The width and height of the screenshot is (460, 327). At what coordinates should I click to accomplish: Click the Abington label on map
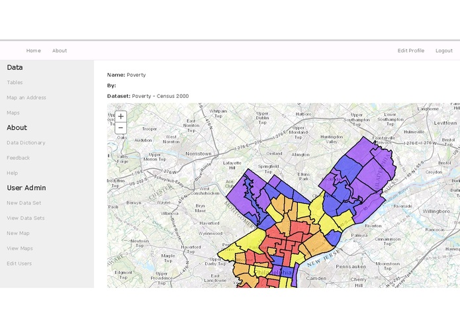pyautogui.click(x=300, y=154)
